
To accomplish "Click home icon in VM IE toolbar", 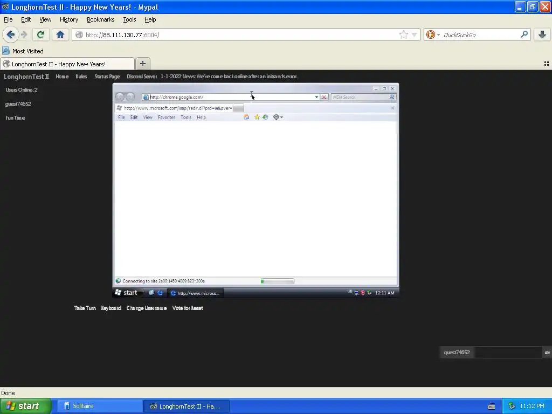I will pyautogui.click(x=246, y=117).
